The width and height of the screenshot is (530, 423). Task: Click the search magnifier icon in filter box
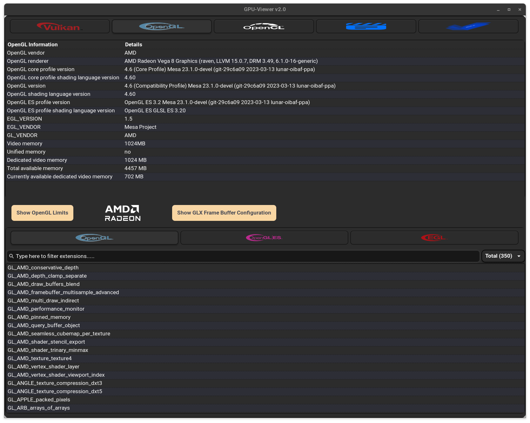click(11, 256)
